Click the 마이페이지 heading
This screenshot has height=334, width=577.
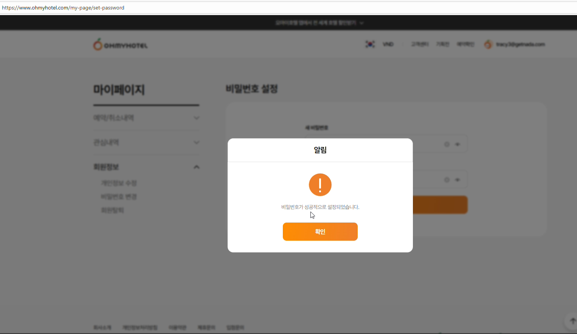pos(119,90)
